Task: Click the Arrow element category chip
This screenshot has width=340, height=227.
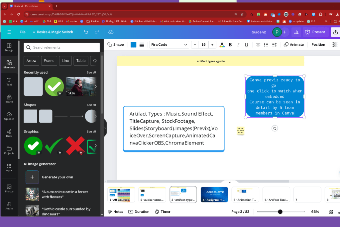Action: [32, 61]
